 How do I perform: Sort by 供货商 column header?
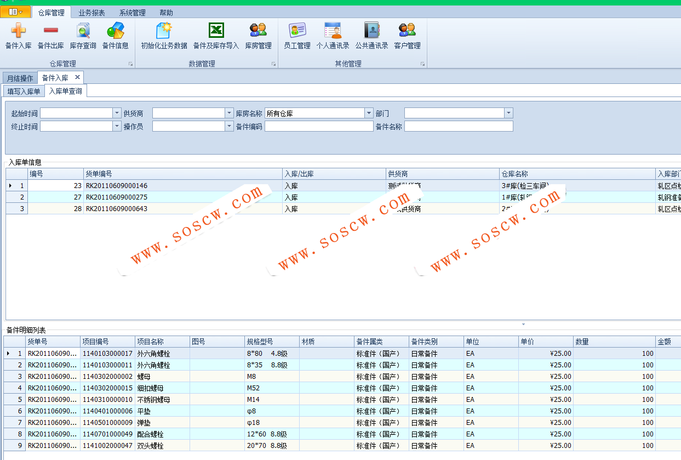click(443, 174)
